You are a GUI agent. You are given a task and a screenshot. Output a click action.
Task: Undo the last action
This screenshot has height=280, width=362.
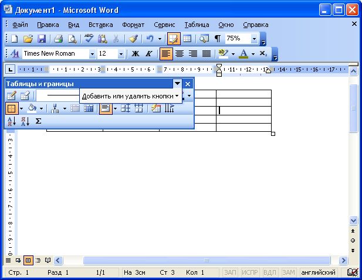150,39
